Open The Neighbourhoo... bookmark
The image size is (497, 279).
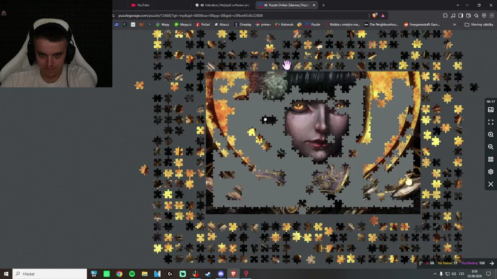point(381,24)
